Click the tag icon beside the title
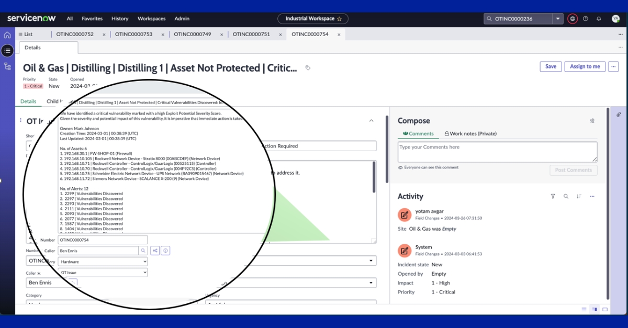 (x=308, y=68)
